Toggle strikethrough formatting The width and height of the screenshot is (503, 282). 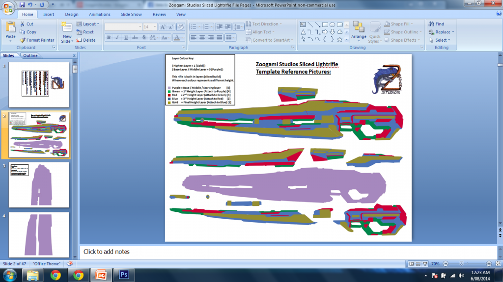click(x=135, y=37)
